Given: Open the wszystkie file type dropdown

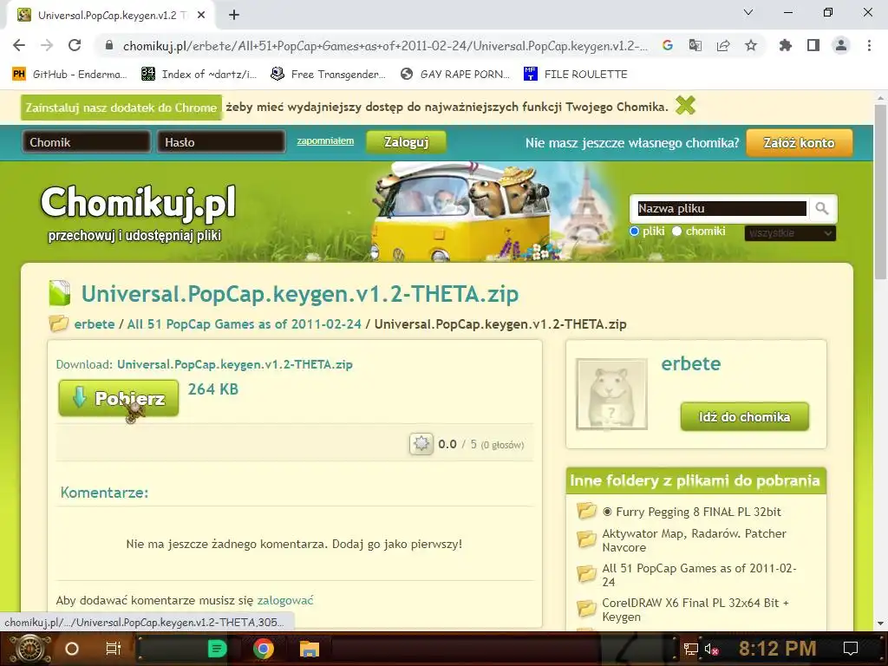Looking at the screenshot, I should point(790,232).
